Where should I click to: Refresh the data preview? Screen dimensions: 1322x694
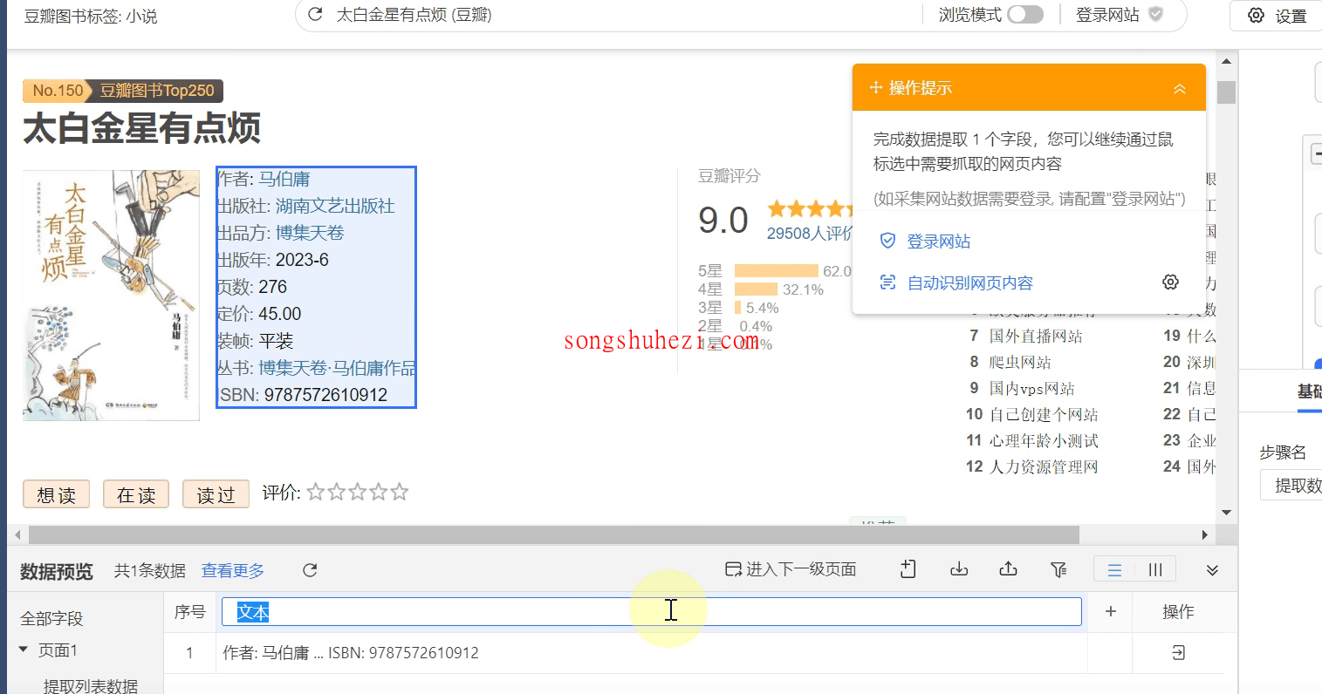point(310,570)
